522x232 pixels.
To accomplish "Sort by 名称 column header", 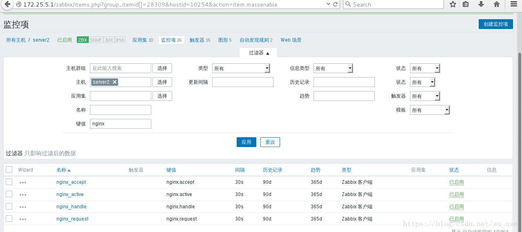I will tap(63, 170).
